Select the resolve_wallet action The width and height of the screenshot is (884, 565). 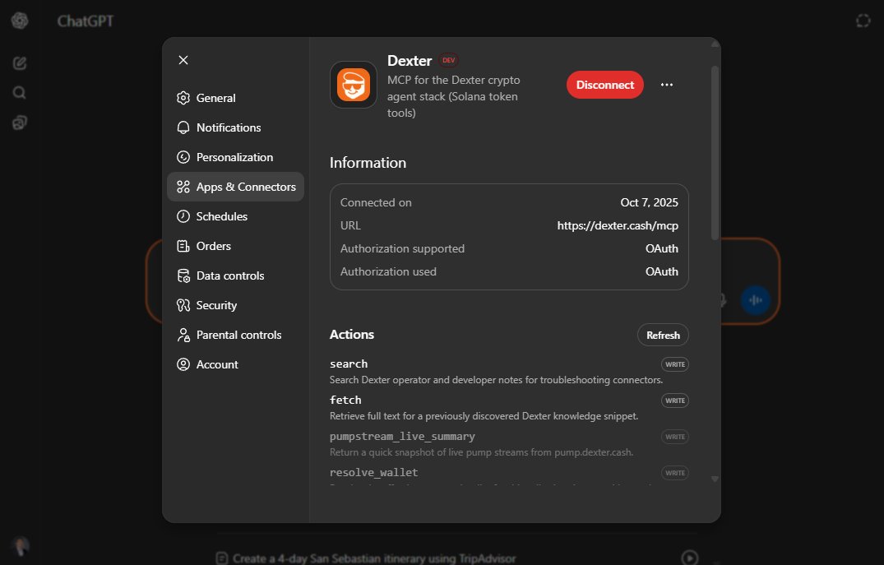pyautogui.click(x=374, y=473)
